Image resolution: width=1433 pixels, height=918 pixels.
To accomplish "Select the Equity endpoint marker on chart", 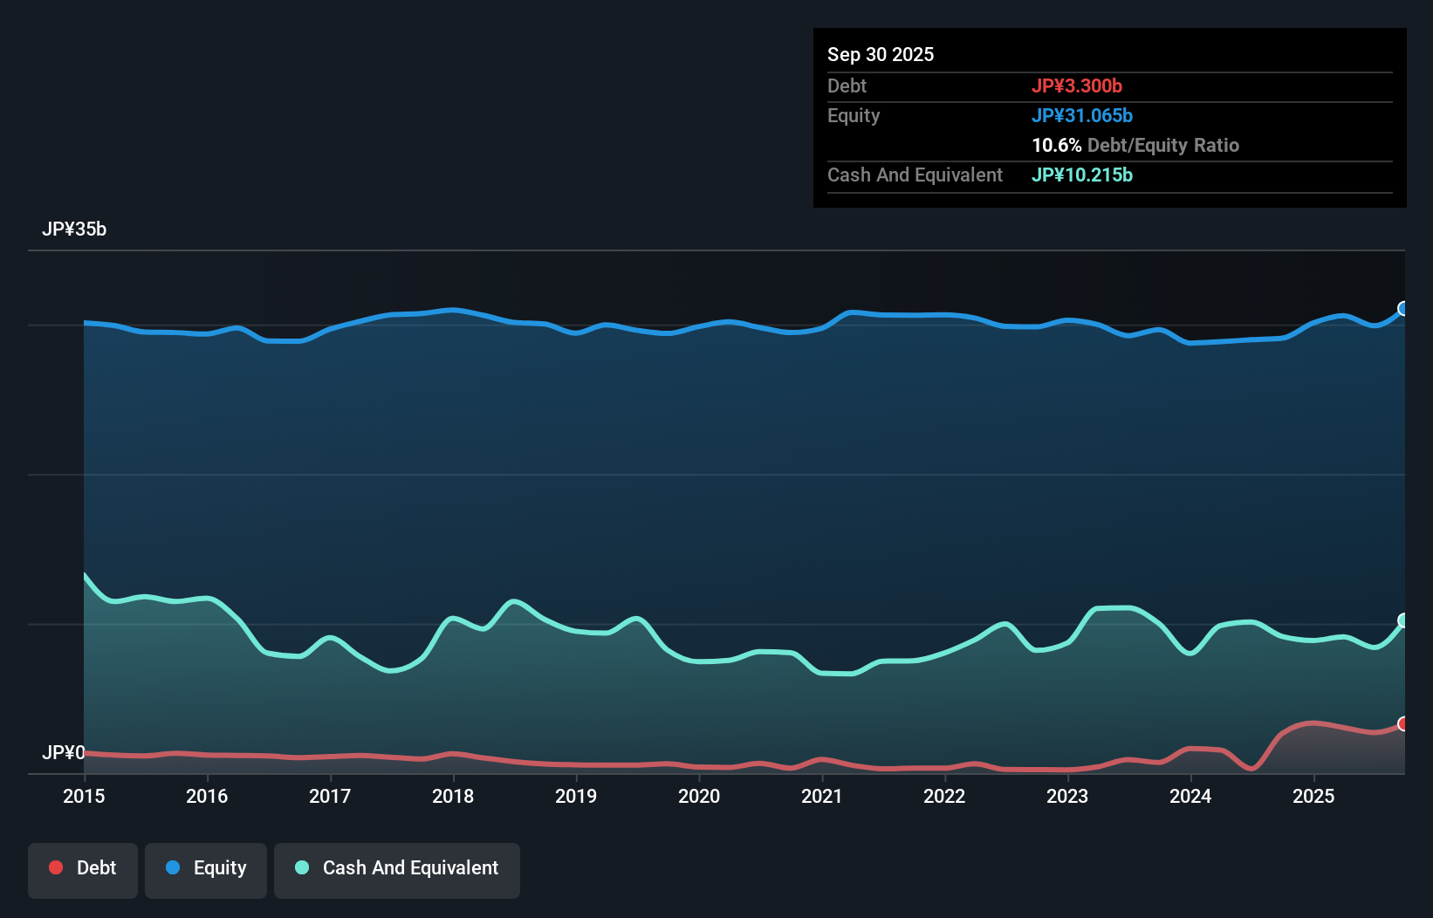I will tap(1404, 308).
